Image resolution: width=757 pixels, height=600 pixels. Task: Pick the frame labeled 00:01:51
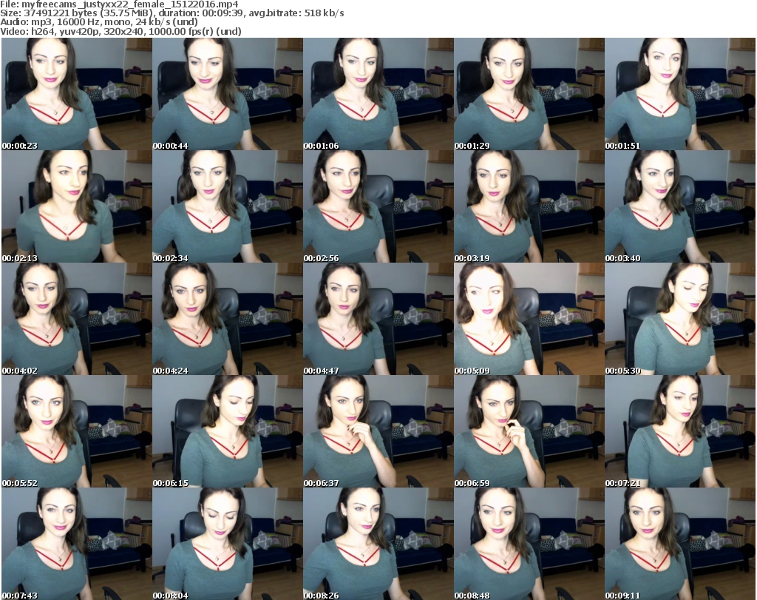[679, 94]
